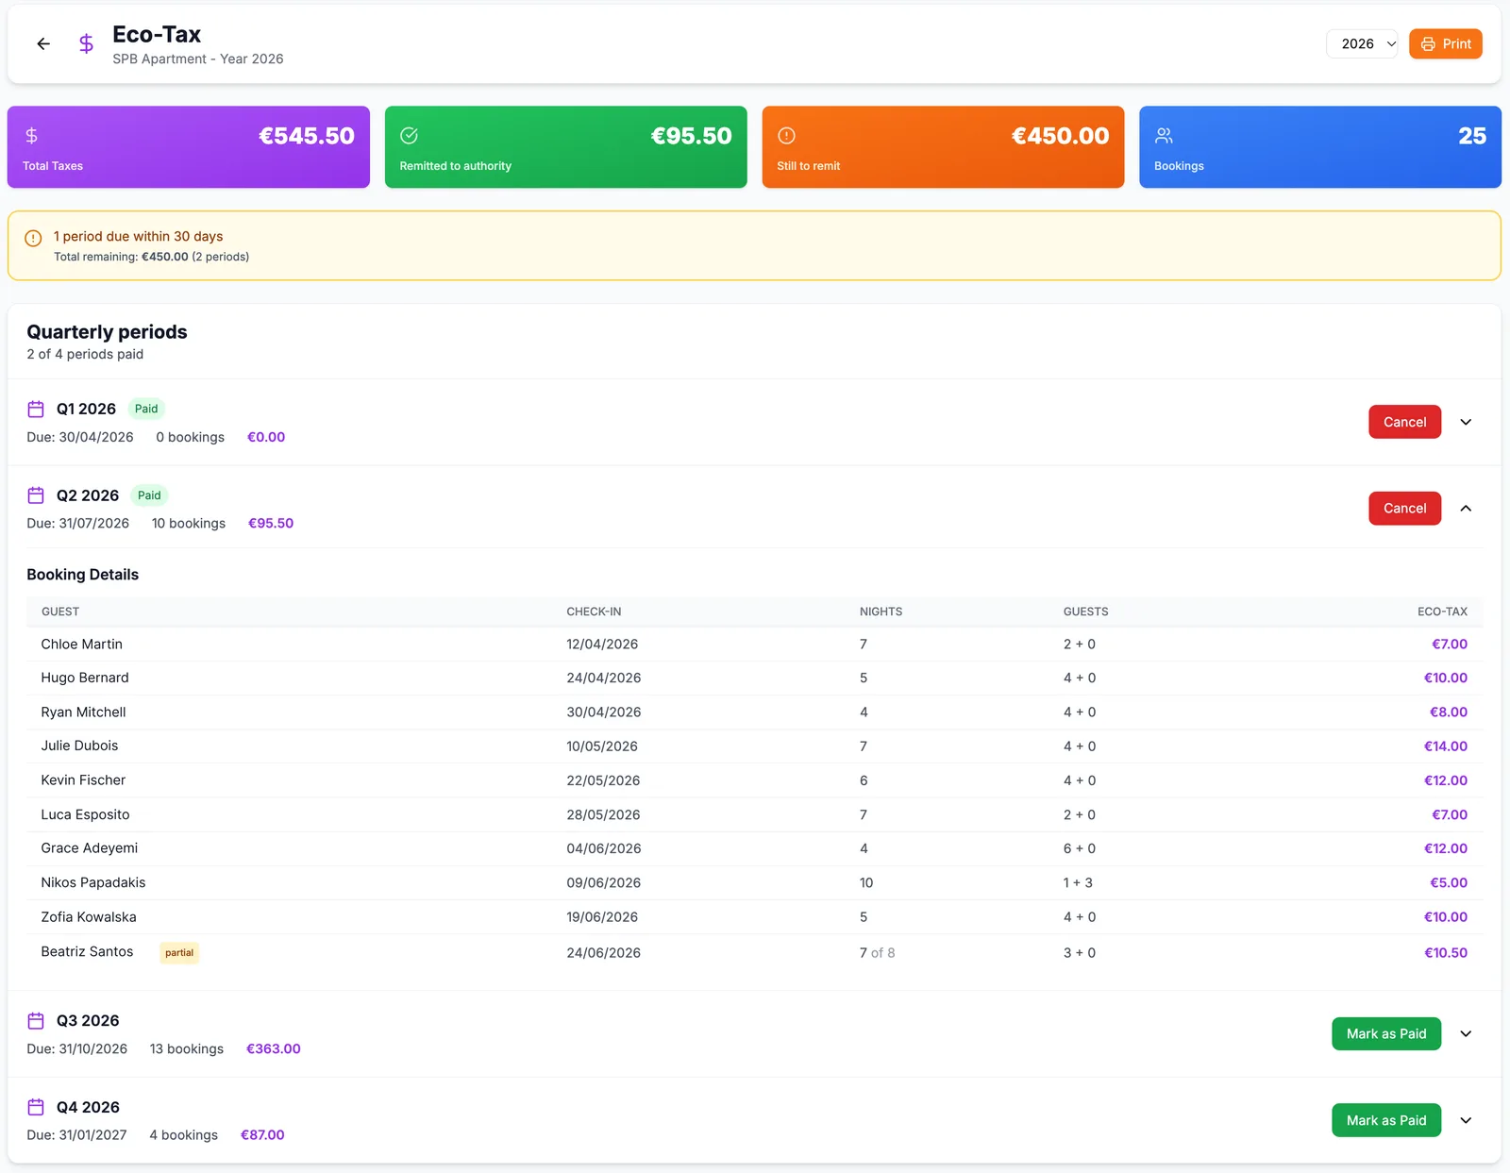Cancel the Q2 2026 payment
The width and height of the screenshot is (1510, 1173).
coord(1404,509)
